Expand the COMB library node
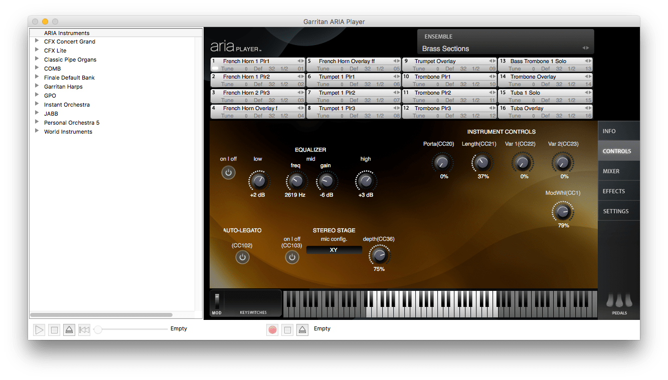The image size is (668, 380). [x=37, y=69]
